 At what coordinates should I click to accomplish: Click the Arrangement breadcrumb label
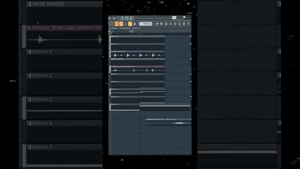pyautogui.click(x=125, y=28)
